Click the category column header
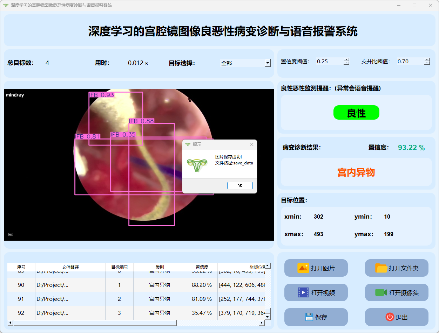Image resolution: width=439 pixels, height=333 pixels. 160,267
